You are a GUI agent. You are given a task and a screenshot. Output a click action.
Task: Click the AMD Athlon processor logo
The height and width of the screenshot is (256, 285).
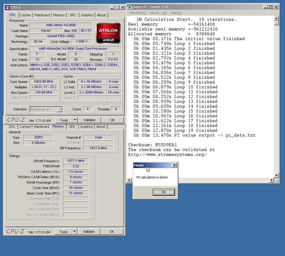point(108,33)
